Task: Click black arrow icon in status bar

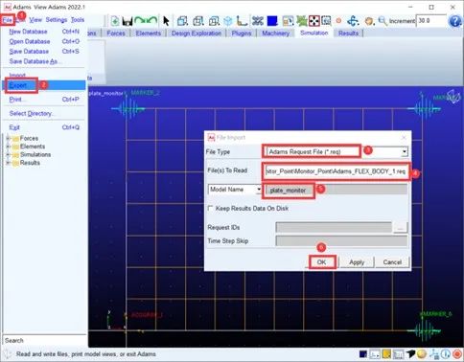Action: (410, 353)
